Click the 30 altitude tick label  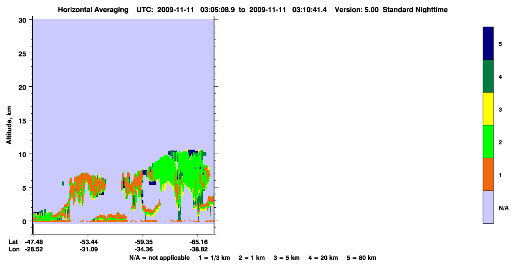click(x=23, y=20)
